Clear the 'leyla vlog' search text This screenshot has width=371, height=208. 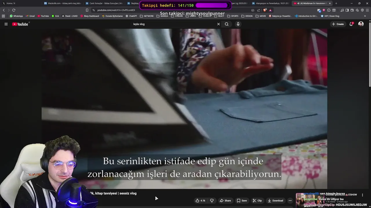point(219,24)
